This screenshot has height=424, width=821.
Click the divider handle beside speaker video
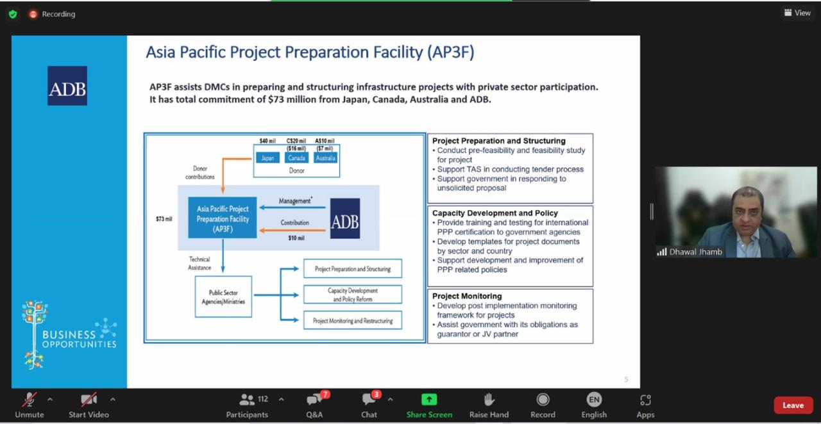point(652,212)
